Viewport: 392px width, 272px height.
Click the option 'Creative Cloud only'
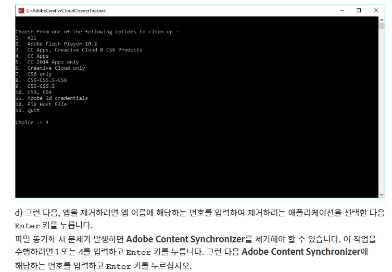point(56,68)
